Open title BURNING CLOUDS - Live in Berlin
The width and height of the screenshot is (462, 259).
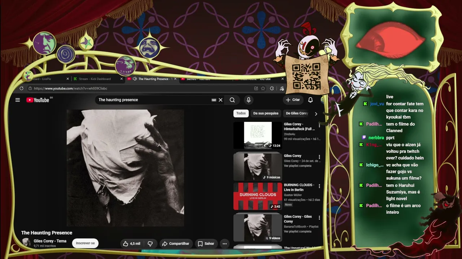point(299,187)
